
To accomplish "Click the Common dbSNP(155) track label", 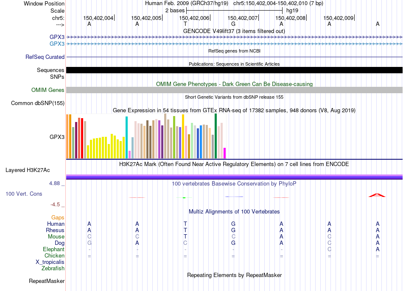I will [x=38, y=103].
